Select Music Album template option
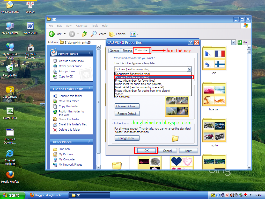Image resolution: width=265 pixels, height=199 pixels. click(153, 91)
